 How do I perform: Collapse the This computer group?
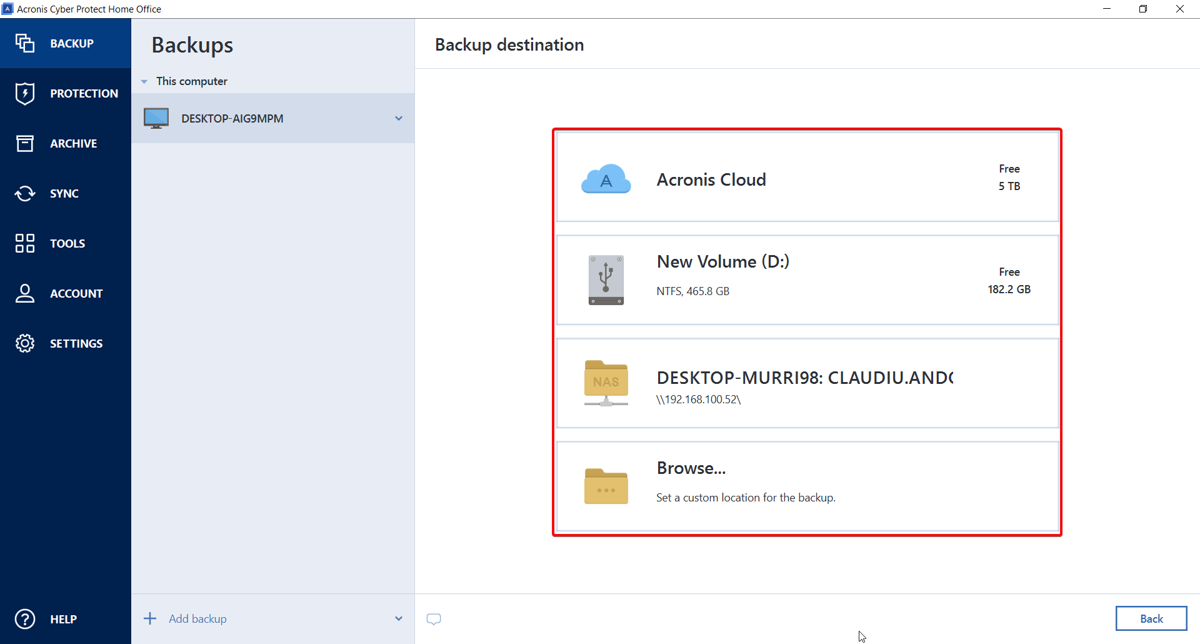[x=144, y=81]
